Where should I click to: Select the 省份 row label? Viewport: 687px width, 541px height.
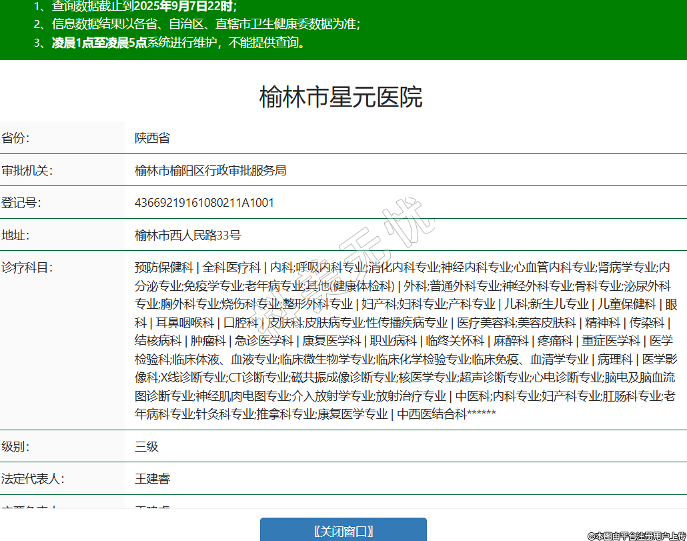[x=16, y=138]
